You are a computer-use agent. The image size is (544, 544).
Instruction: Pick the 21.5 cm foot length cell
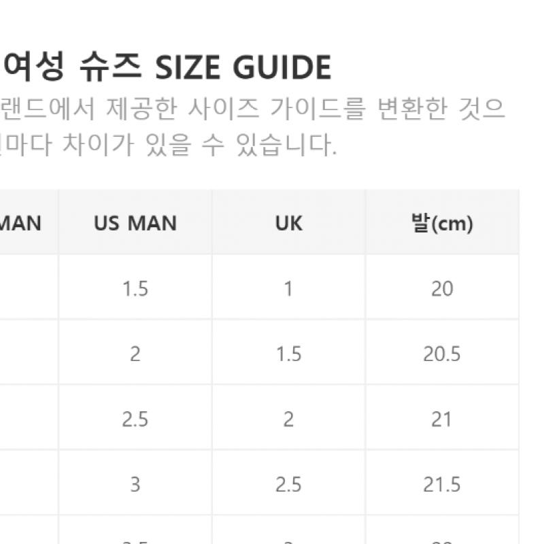441,484
